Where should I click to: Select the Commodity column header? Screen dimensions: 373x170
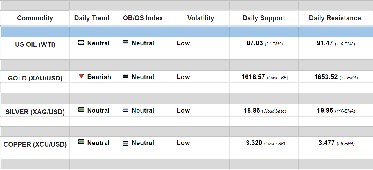(x=35, y=18)
